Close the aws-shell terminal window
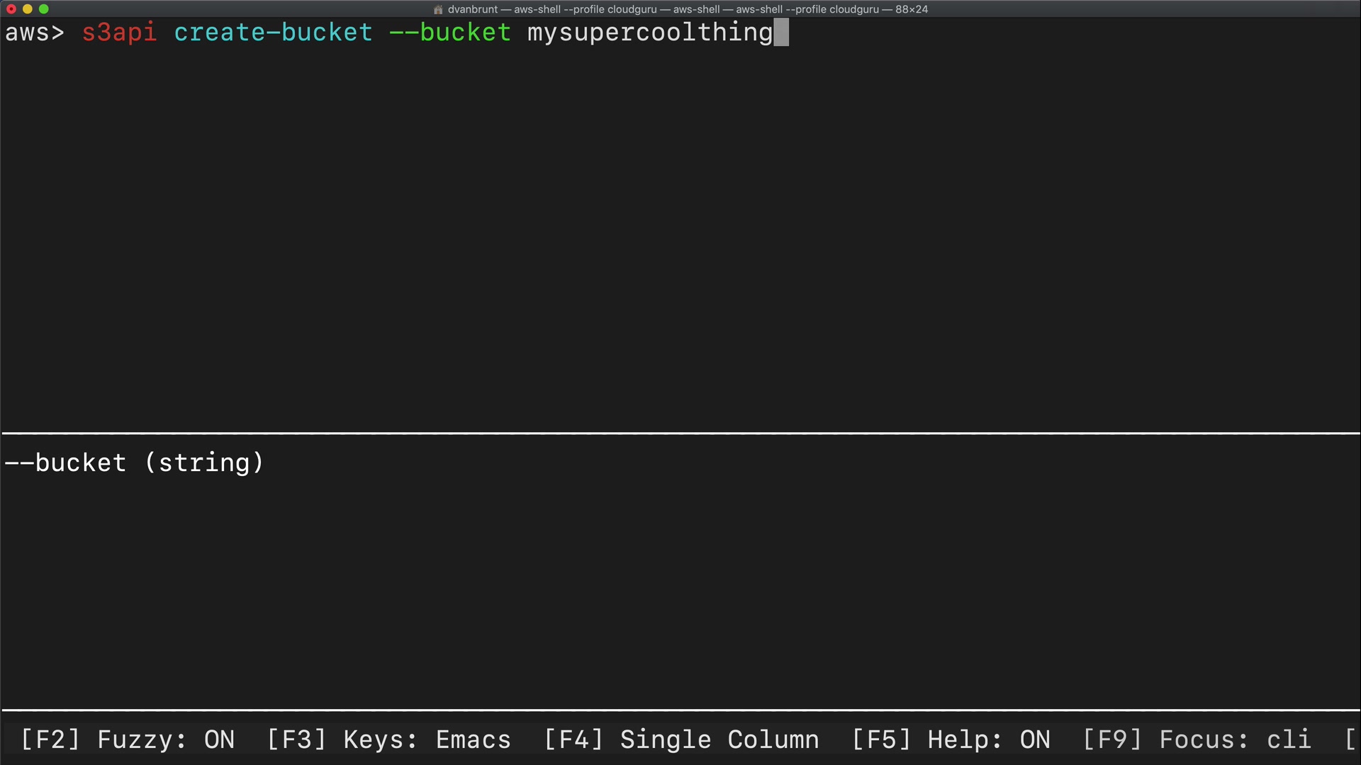 [11, 9]
